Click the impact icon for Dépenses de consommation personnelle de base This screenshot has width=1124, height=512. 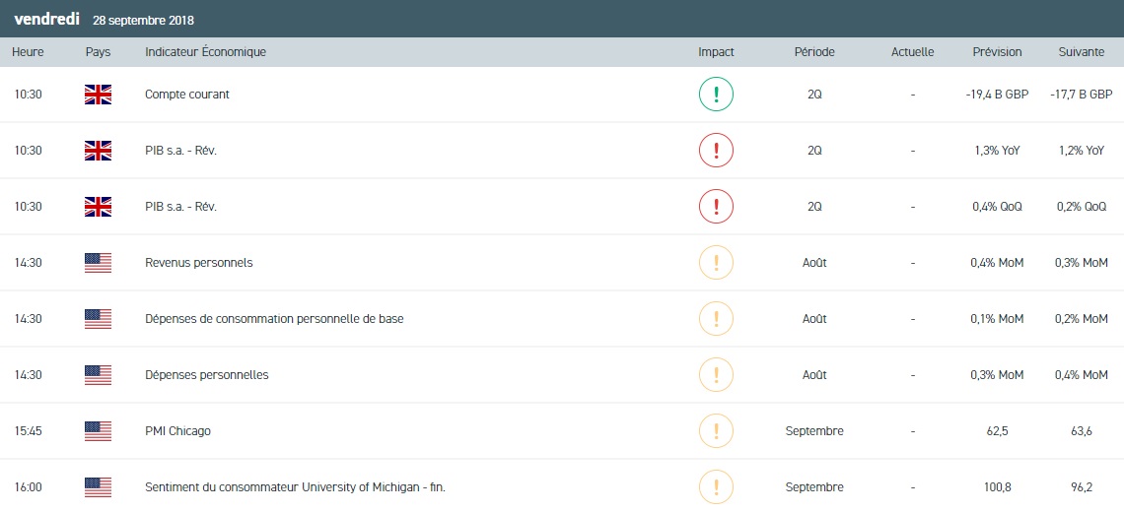(x=716, y=319)
